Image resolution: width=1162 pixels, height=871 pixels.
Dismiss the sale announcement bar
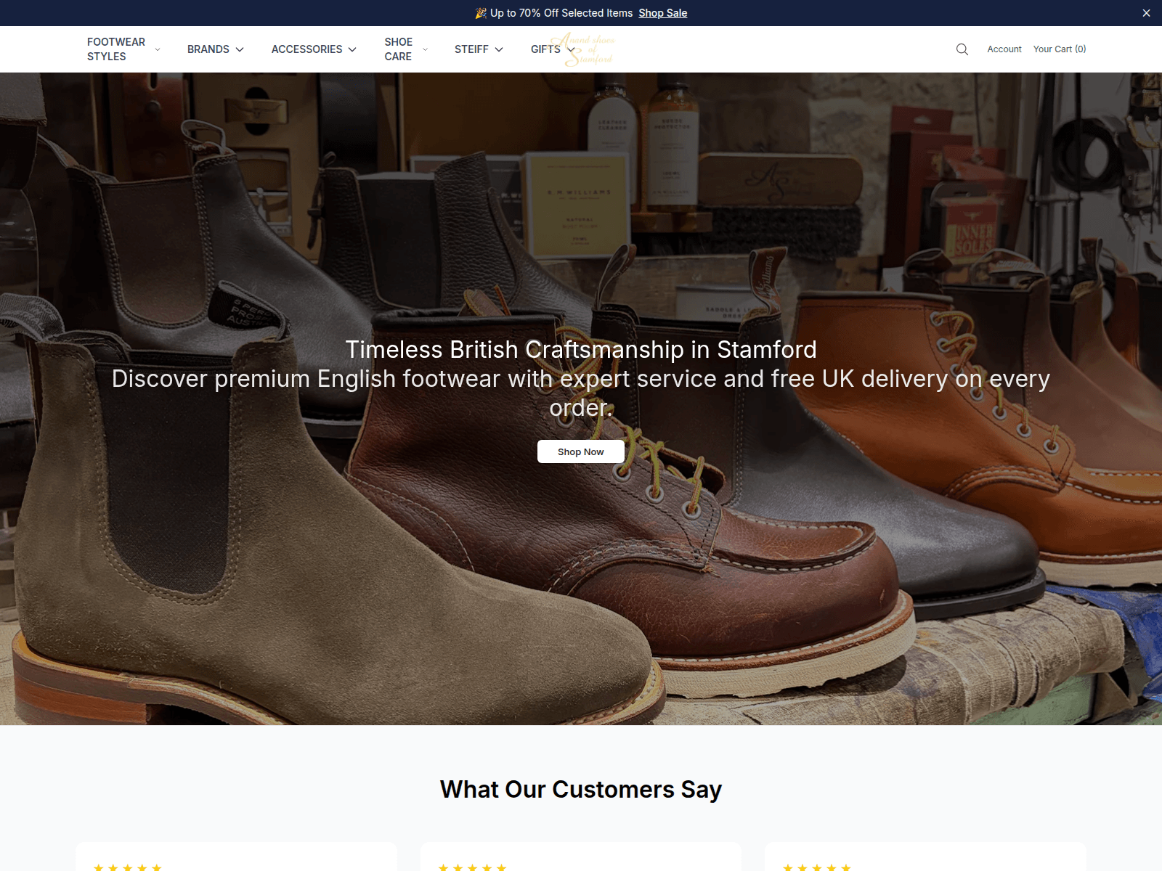(1146, 13)
